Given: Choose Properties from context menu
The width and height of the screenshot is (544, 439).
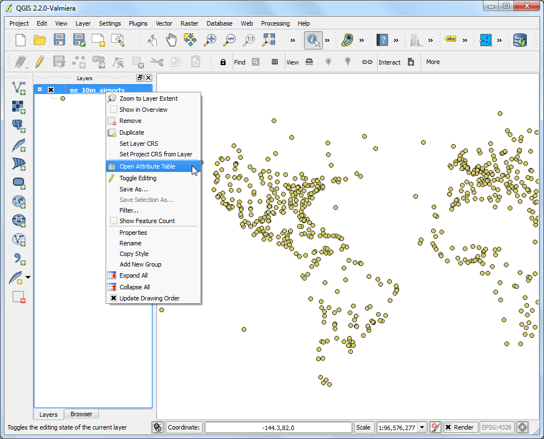Looking at the screenshot, I should [153, 233].
